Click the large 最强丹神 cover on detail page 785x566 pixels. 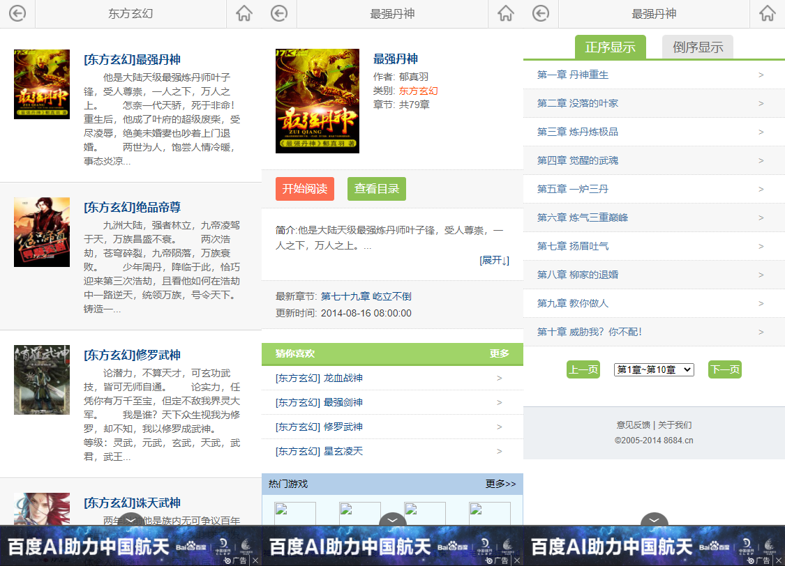click(317, 101)
